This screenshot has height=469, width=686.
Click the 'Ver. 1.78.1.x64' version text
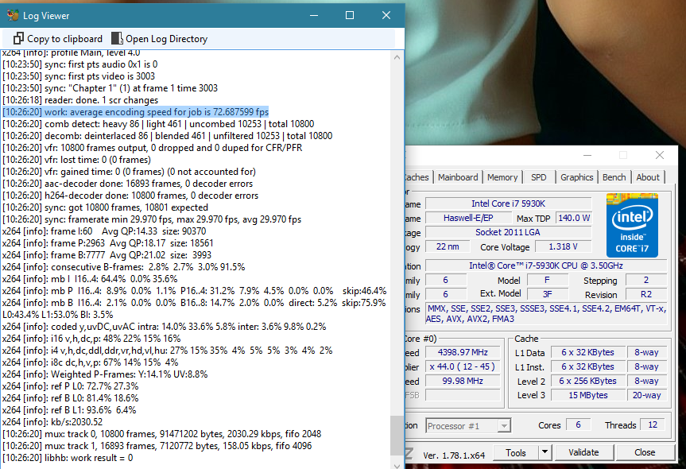point(454,455)
